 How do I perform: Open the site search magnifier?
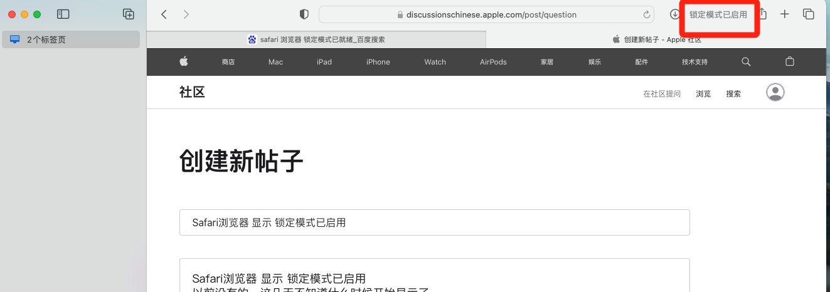coord(746,61)
